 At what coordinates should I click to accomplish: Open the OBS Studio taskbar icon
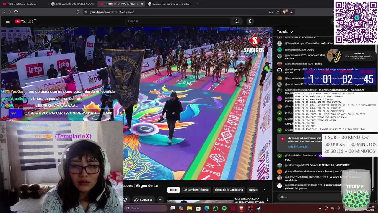pyautogui.click(x=250, y=208)
